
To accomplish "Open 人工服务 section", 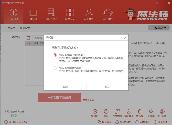I will [89, 15].
